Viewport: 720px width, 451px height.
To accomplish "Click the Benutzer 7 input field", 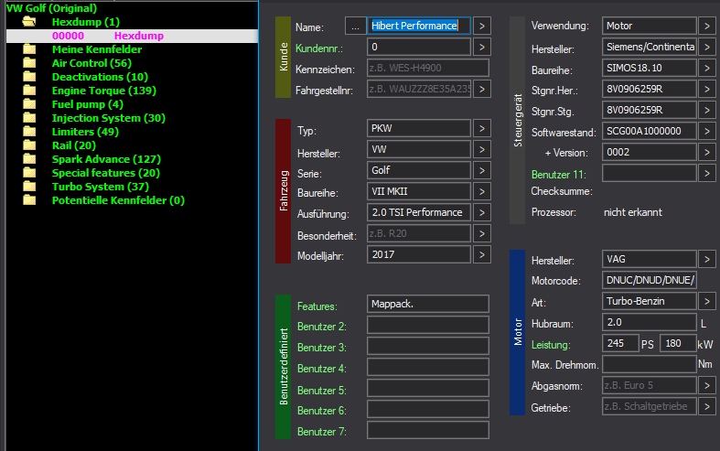I will coord(428,430).
